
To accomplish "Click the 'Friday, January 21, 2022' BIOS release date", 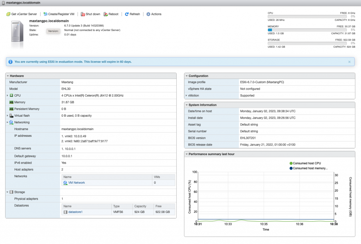I will [x=268, y=145].
